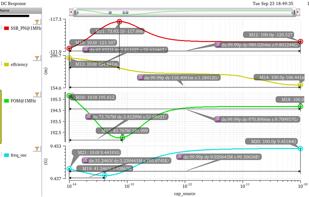The image size is (309, 197).
Task: Click the filter icon above freq_osc trace
Action: (36, 148)
